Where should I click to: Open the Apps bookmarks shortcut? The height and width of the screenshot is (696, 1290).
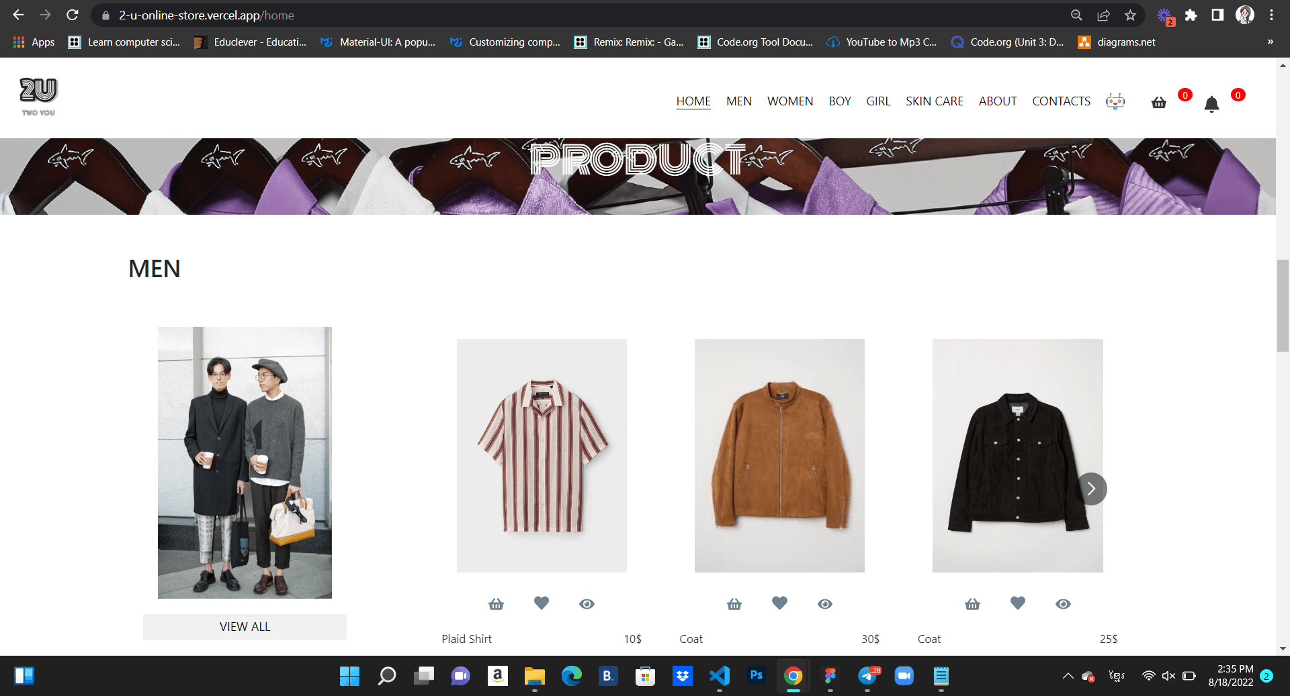(x=34, y=42)
